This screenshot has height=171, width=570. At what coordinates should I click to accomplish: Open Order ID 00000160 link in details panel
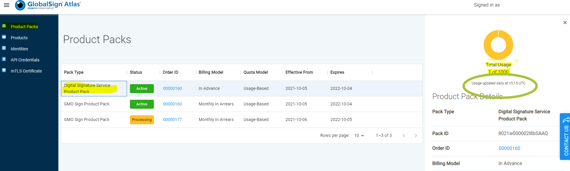(x=509, y=148)
